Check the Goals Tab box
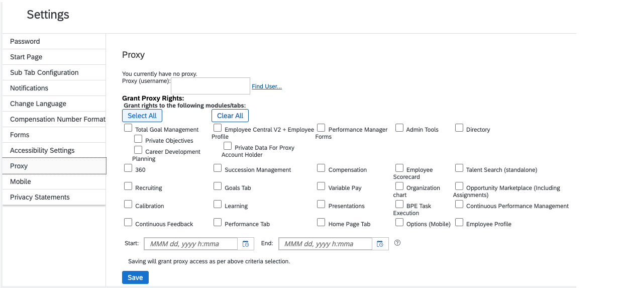Screen dimensions: 622x288 [218, 186]
